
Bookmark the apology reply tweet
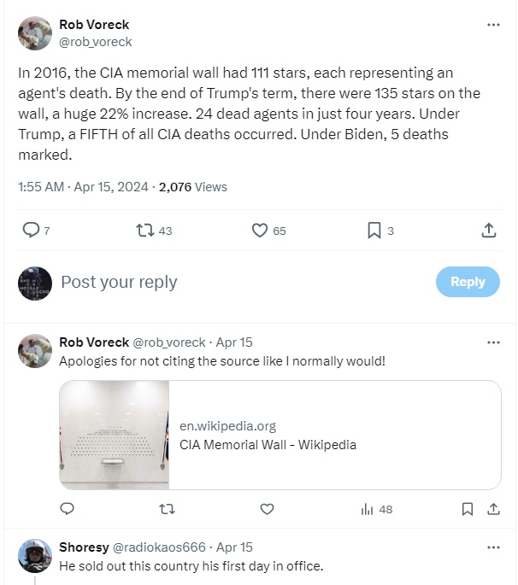(x=467, y=509)
